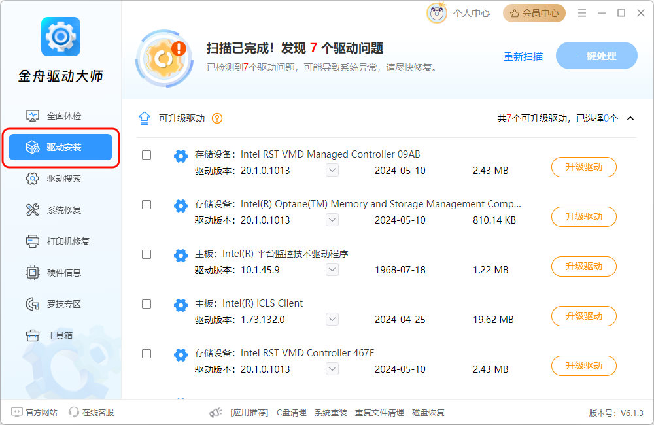Click 升级驱动 for RST VMD Managed Controller 09AB

tap(583, 167)
